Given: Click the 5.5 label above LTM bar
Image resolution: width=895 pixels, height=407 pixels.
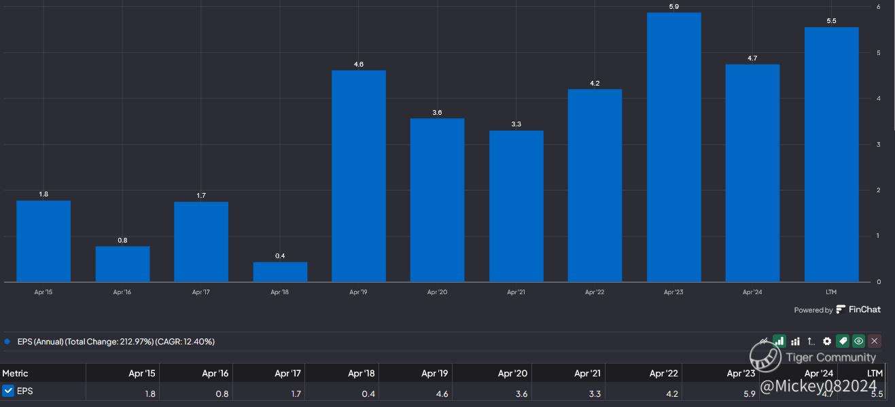Looking at the screenshot, I should (x=831, y=21).
